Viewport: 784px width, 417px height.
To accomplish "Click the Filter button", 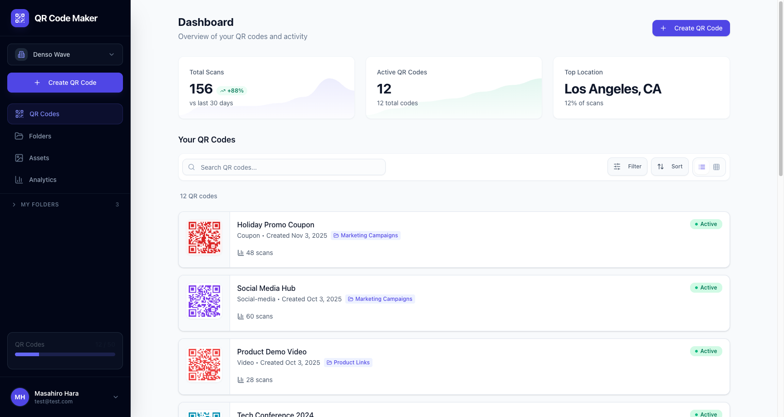I will click(627, 167).
